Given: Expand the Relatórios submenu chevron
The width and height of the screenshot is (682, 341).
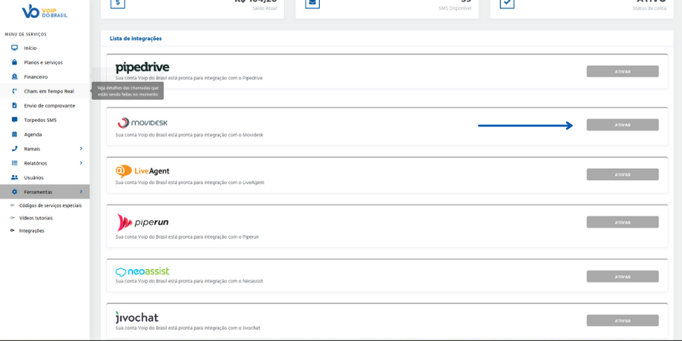Looking at the screenshot, I should 81,163.
